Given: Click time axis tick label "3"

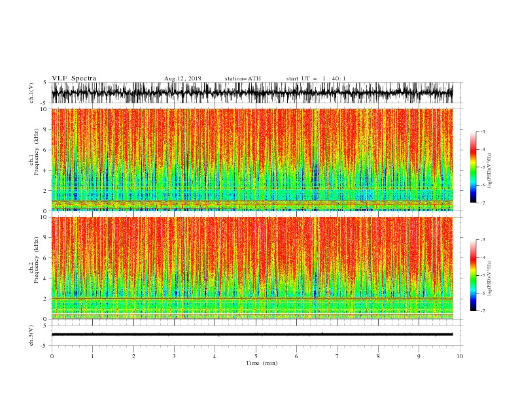Looking at the screenshot, I should 174,356.
